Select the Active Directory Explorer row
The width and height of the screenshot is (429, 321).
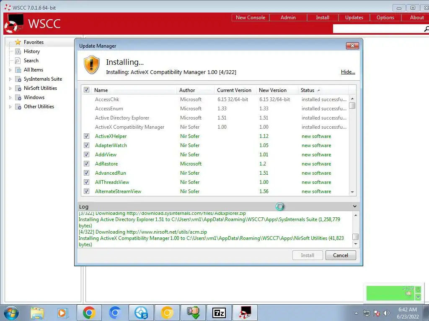click(215, 117)
